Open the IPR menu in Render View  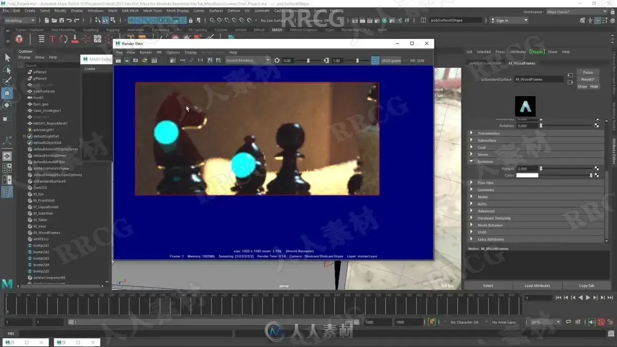pyautogui.click(x=159, y=52)
